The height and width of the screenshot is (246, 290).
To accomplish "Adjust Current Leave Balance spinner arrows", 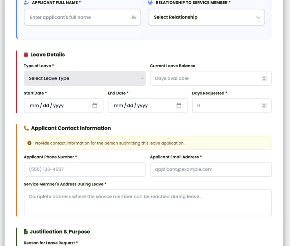I will (264, 78).
